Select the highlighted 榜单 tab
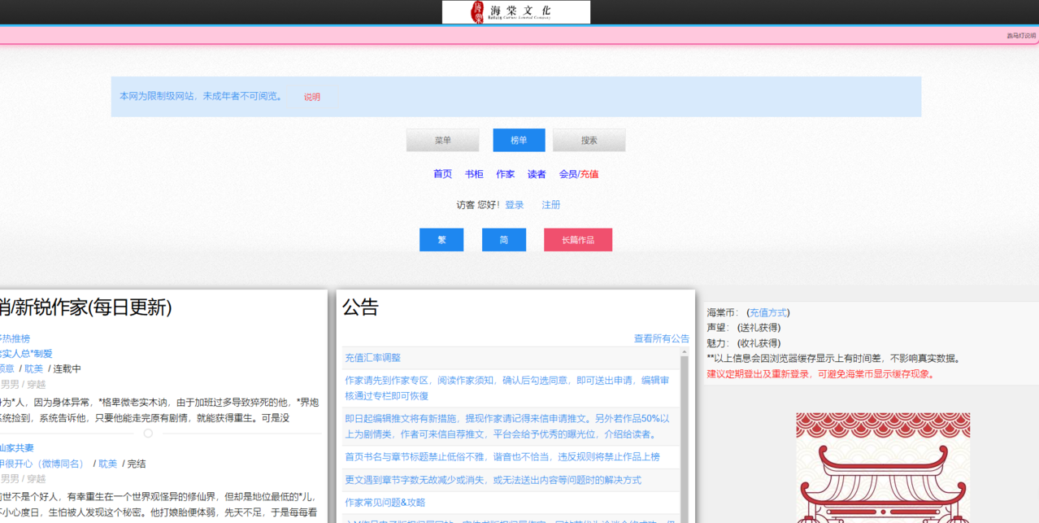Image resolution: width=1039 pixels, height=523 pixels. pos(518,139)
